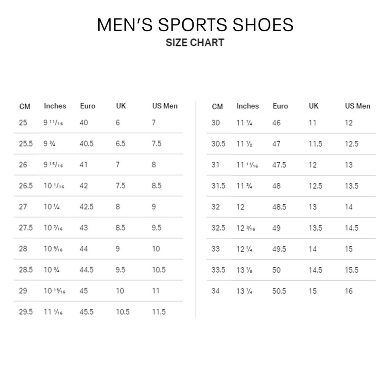The height and width of the screenshot is (391, 391).
Task: Click the MEN'S SPORTS SHOES title
Action: coord(195,25)
